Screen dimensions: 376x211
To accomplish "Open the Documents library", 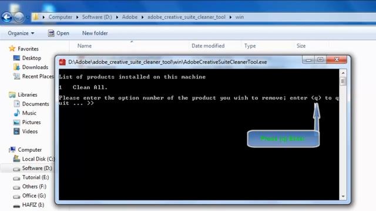I will coord(35,104).
